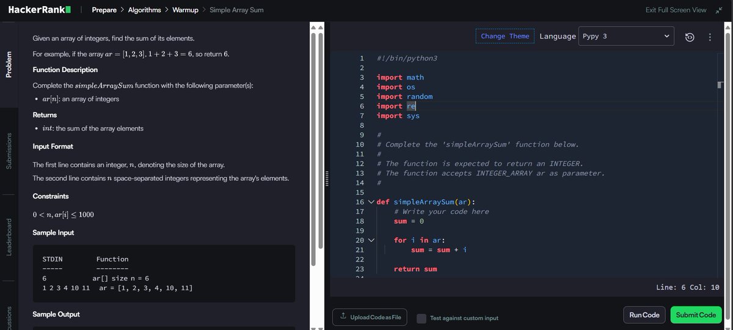Click code line 'import random'
Viewport: 733px width, 330px height.
coord(404,97)
